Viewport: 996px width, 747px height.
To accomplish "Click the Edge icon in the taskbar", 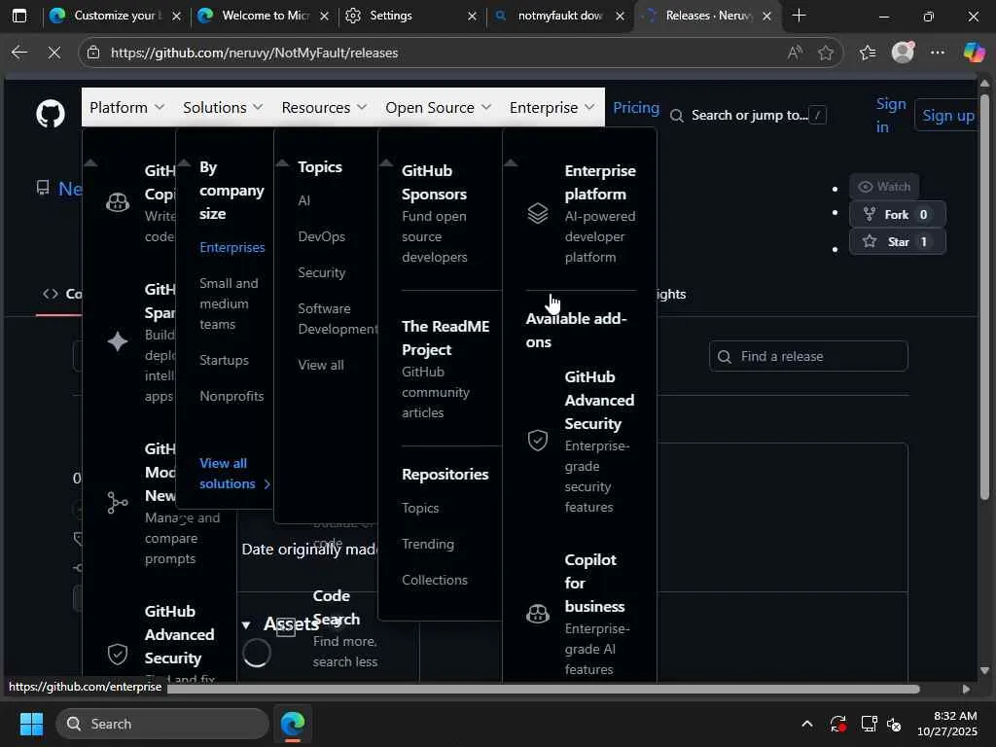I will pyautogui.click(x=293, y=724).
